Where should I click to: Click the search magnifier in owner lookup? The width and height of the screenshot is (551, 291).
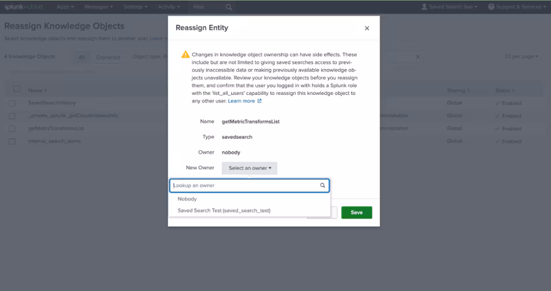pyautogui.click(x=323, y=186)
